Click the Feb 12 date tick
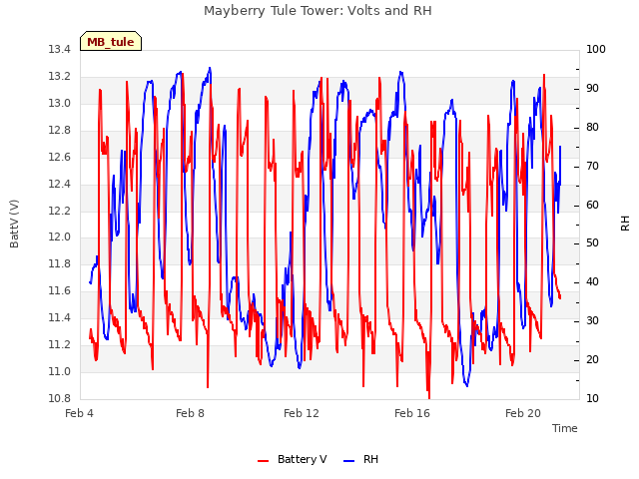639x479 pixels. pyautogui.click(x=302, y=413)
